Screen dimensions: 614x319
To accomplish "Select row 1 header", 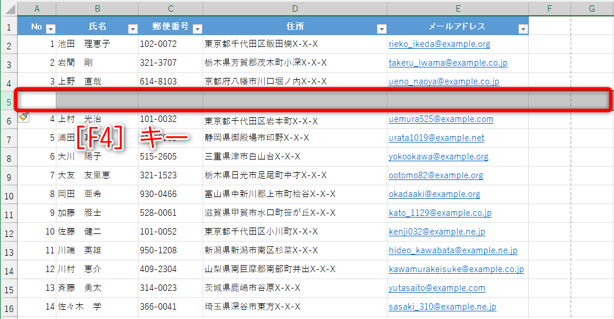I will click(x=9, y=27).
